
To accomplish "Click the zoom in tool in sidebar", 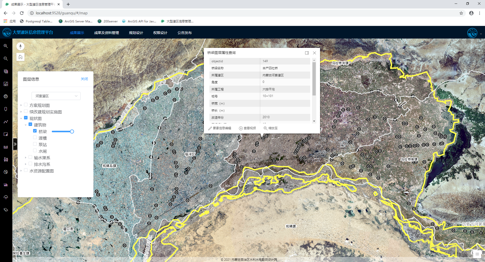I will pos(6,46).
